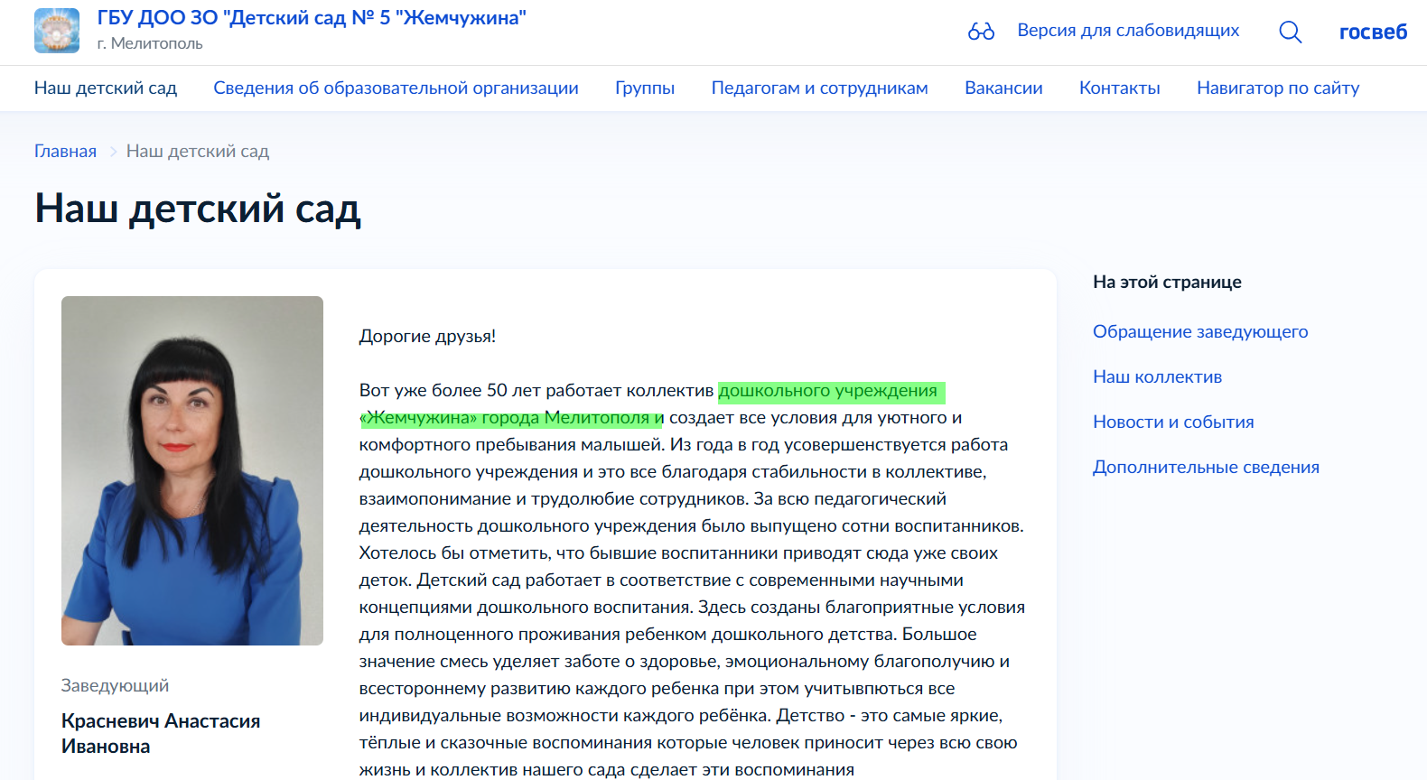
Task: Select 'Наш детский сад' menu item
Action: point(106,88)
